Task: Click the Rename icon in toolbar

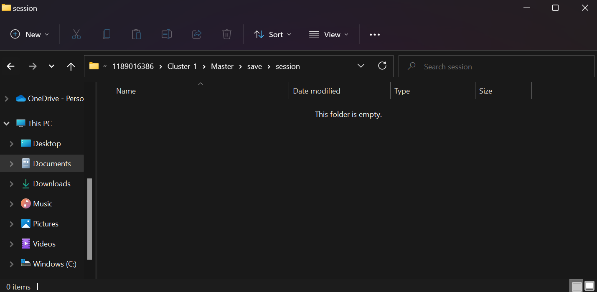Action: click(167, 34)
